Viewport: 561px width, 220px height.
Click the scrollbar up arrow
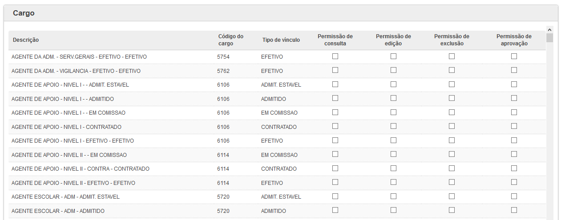point(549,29)
